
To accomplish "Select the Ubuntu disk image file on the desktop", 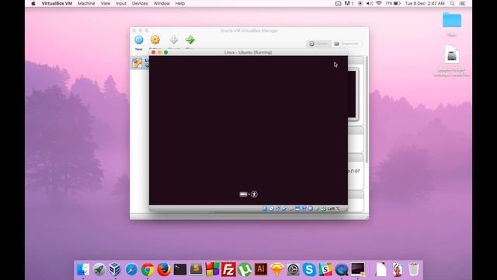I will [452, 55].
